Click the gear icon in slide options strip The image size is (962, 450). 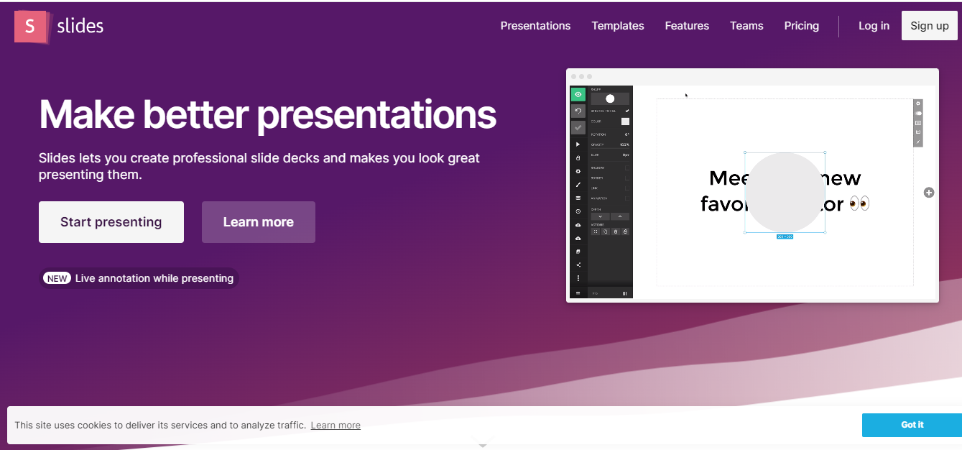point(918,104)
